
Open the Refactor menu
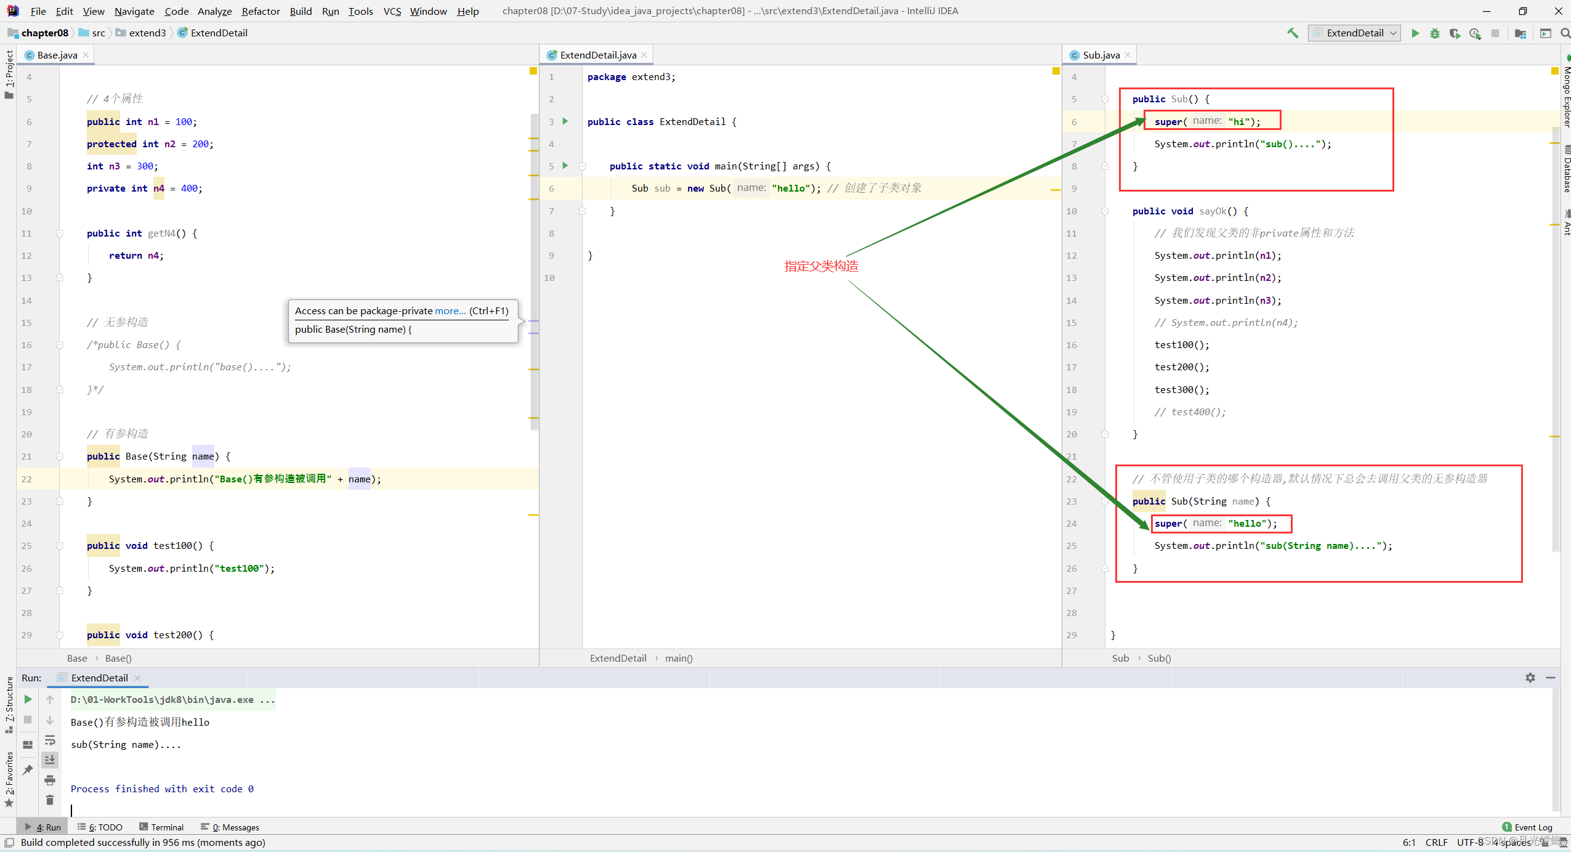pyautogui.click(x=260, y=11)
